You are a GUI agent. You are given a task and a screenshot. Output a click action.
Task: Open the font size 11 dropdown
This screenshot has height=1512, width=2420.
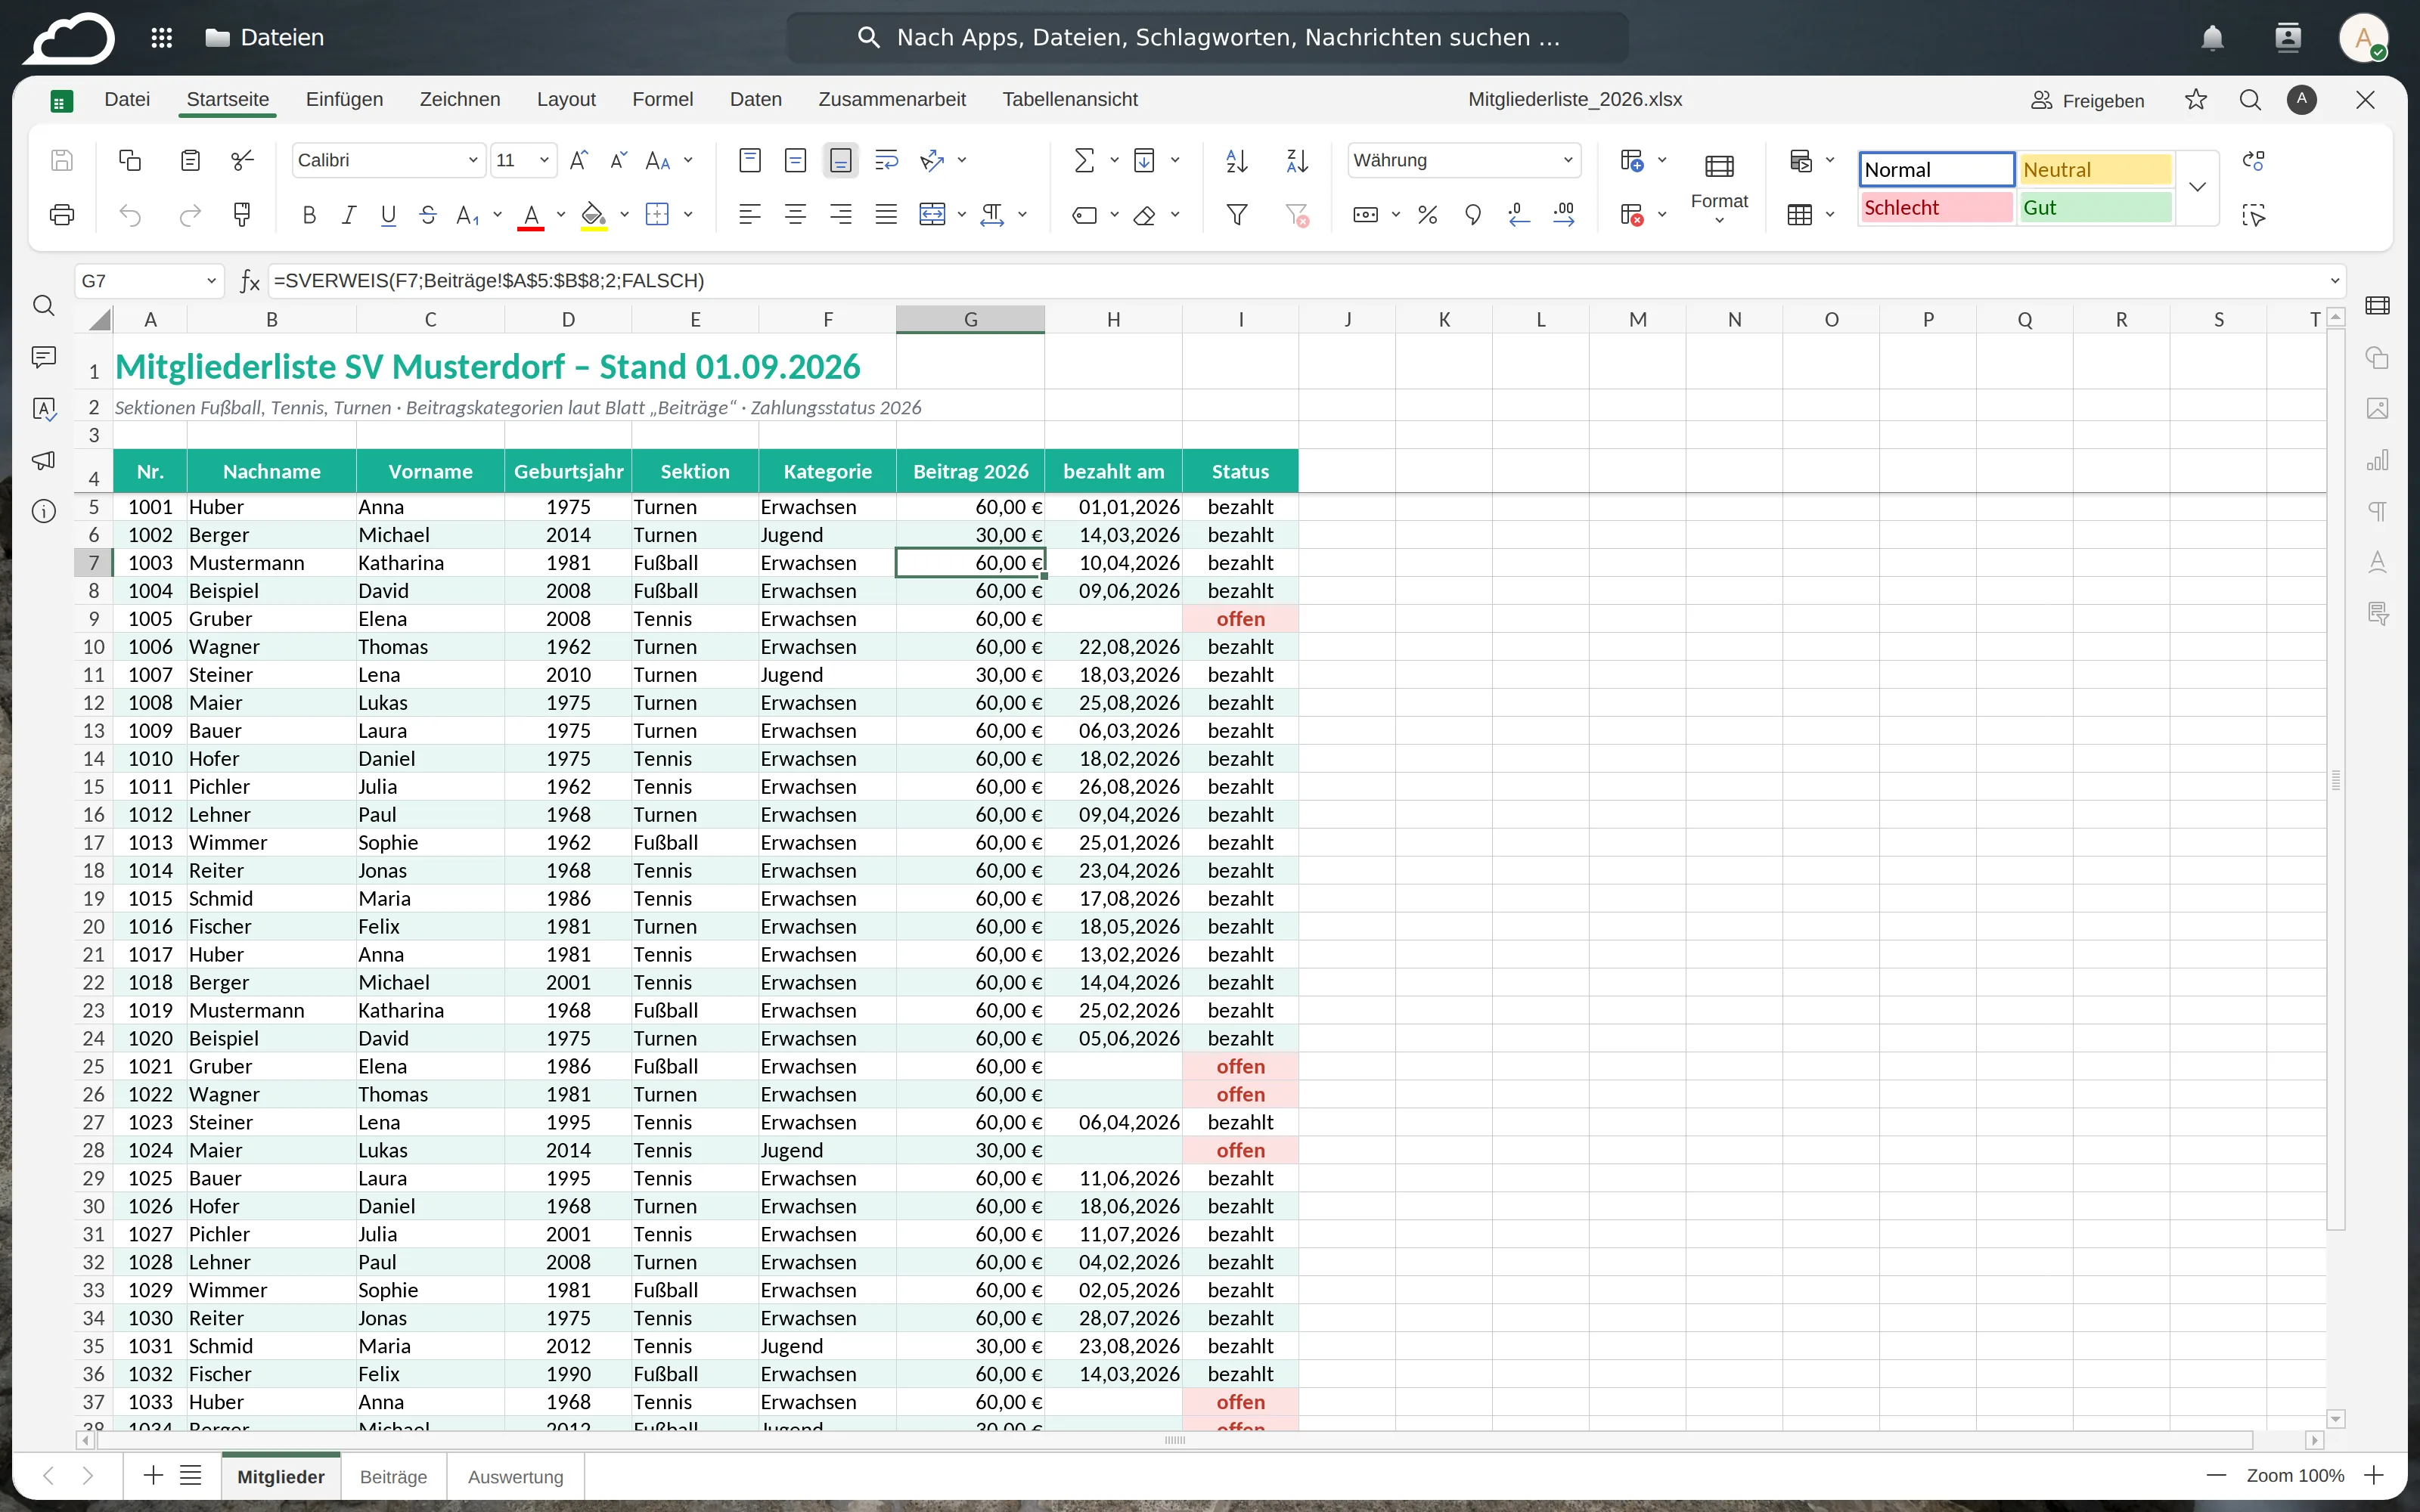544,160
